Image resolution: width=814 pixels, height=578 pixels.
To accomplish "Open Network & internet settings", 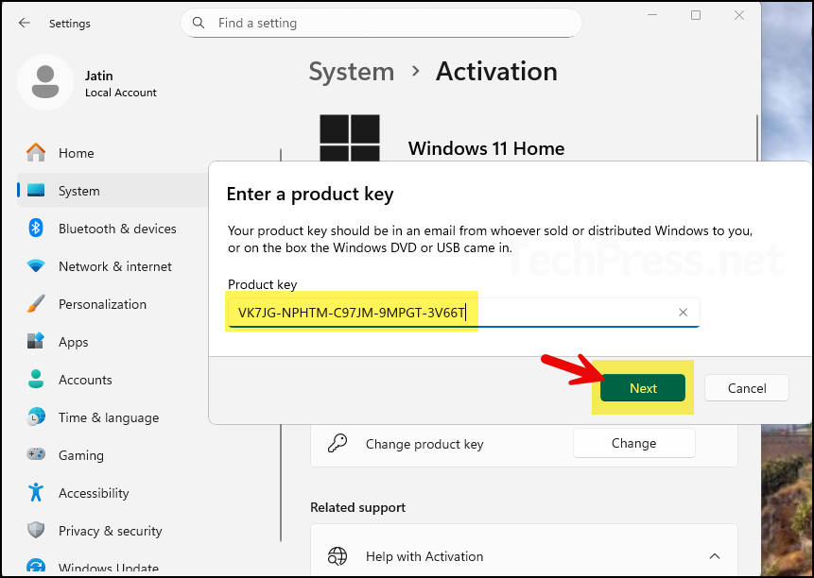I will pos(115,266).
